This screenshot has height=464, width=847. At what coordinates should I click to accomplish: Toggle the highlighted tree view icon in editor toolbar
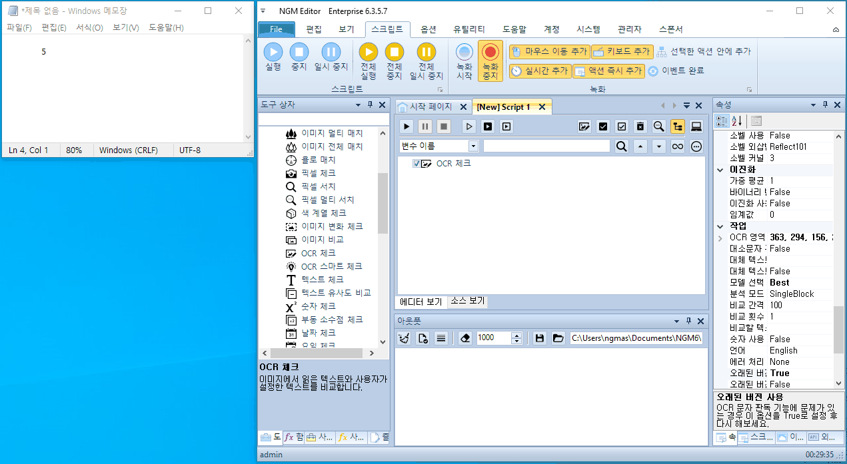pos(678,126)
